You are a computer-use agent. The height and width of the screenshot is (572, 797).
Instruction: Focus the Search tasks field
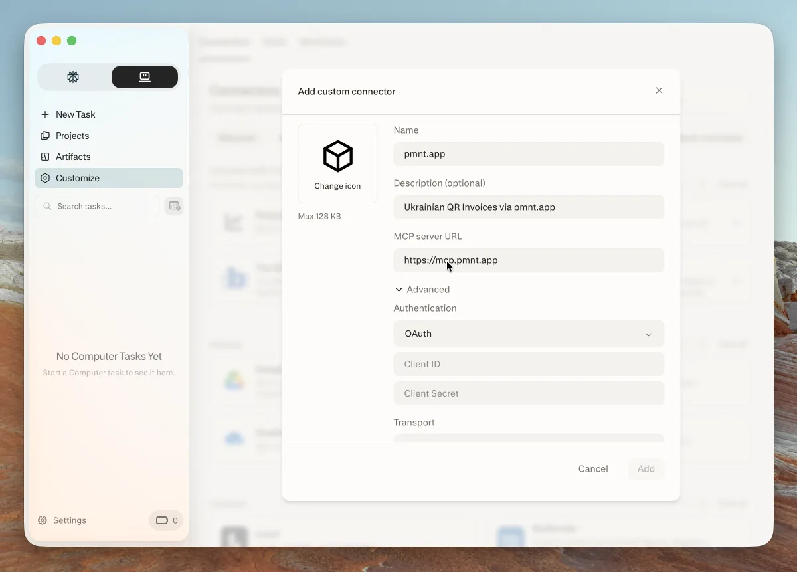click(97, 206)
